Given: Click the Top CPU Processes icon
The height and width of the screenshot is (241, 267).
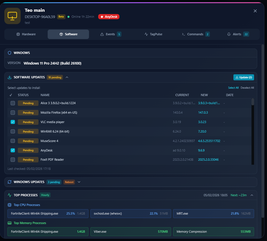Looking at the screenshot, I should 9,205.
